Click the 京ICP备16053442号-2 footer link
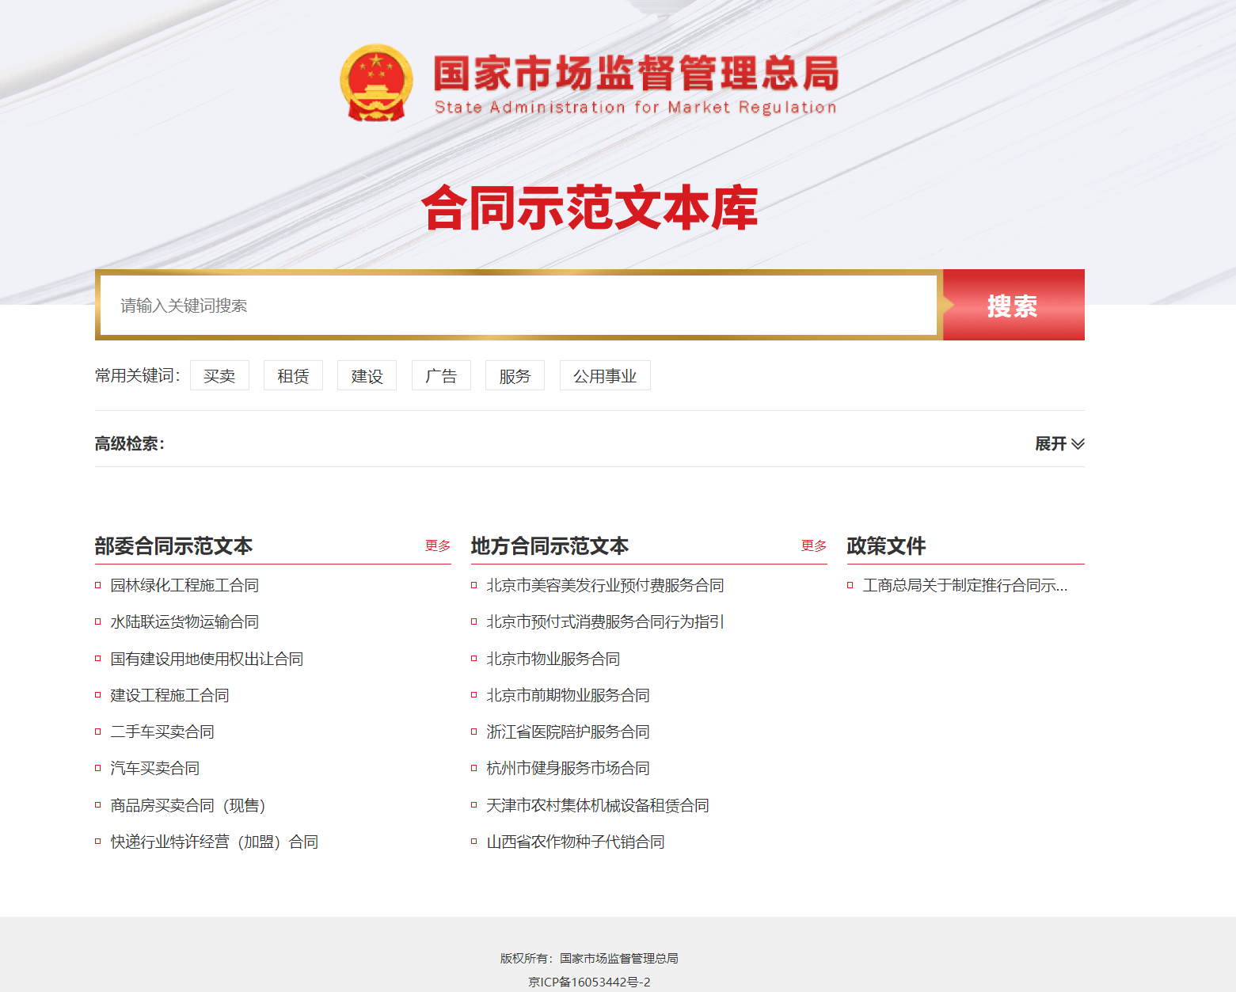This screenshot has height=992, width=1236. [589, 982]
